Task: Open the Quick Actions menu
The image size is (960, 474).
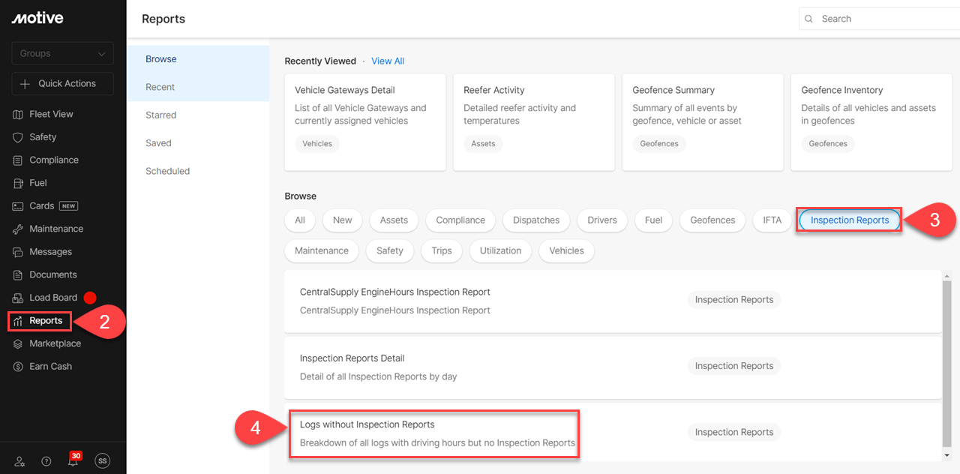Action: pos(63,84)
